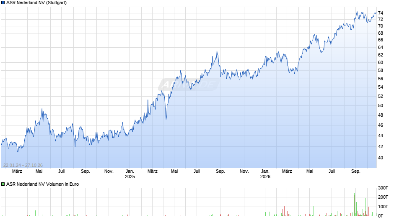The height and width of the screenshot is (220, 394).
Task: Click the price axis label 64
Action: click(381, 47)
